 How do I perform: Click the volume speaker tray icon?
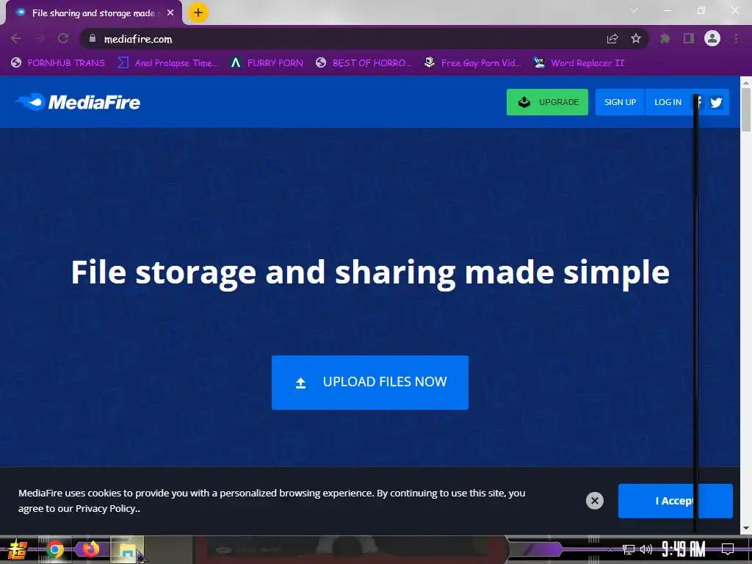coord(646,549)
